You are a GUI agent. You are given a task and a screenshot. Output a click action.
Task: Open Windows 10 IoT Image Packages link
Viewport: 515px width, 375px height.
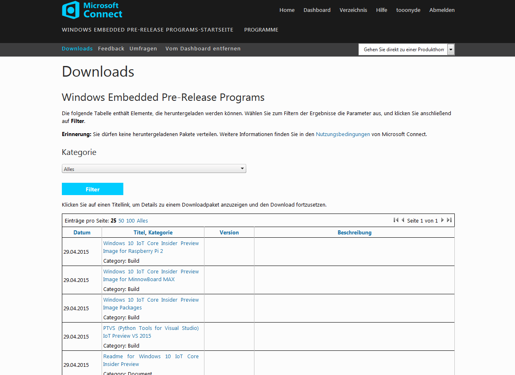point(151,304)
